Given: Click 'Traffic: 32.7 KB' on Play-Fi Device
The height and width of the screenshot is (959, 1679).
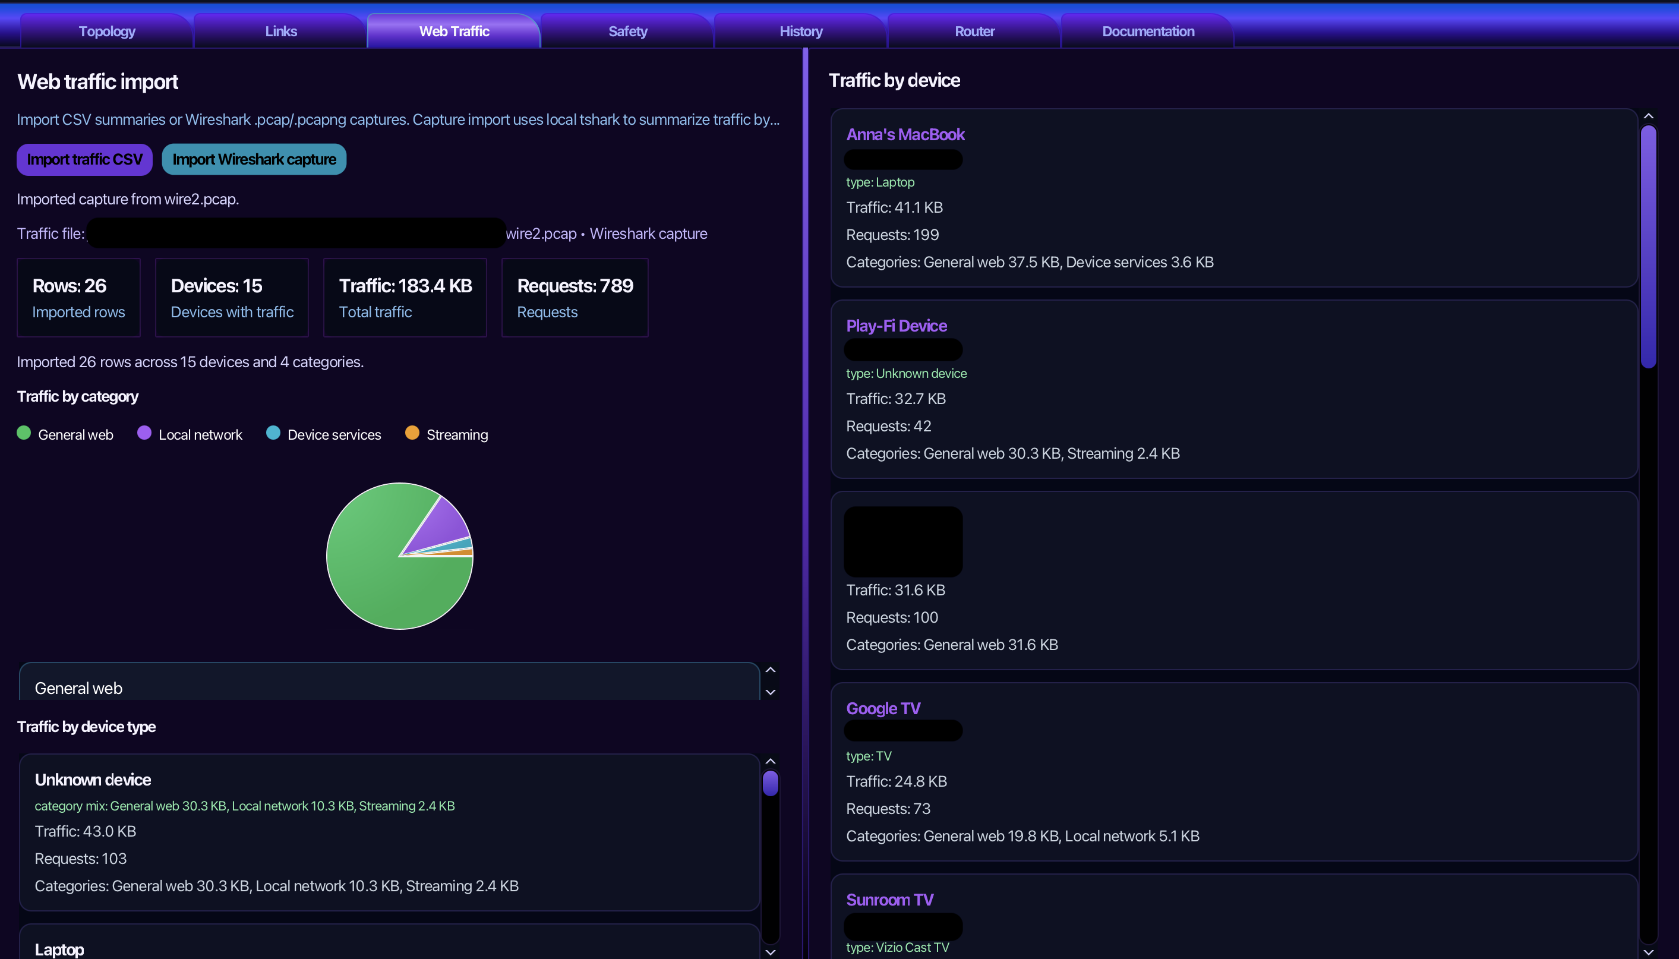Looking at the screenshot, I should pos(895,399).
